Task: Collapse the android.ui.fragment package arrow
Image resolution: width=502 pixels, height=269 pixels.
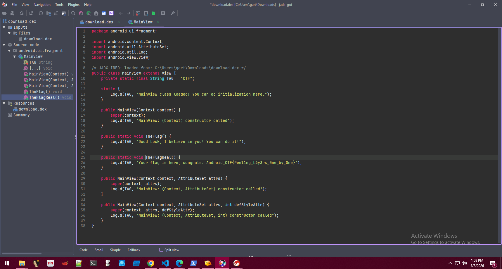Action: 9,51
